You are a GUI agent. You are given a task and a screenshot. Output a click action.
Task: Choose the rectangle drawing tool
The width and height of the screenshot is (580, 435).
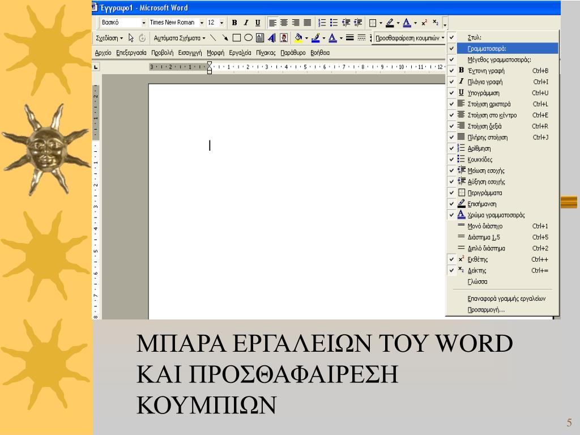237,38
